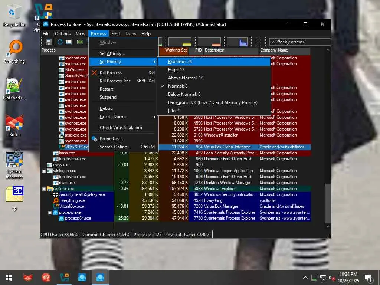Click the Windows Start button
380x285 pixels.
point(9,278)
